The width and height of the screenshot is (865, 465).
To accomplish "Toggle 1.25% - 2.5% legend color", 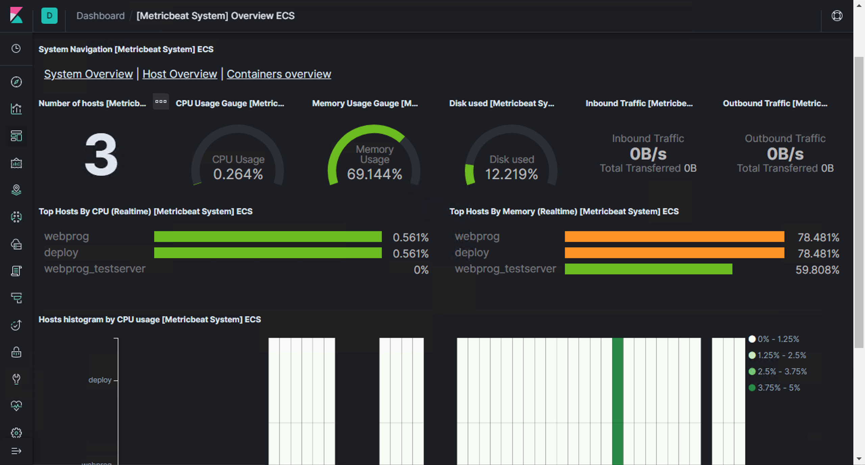I will tap(752, 355).
